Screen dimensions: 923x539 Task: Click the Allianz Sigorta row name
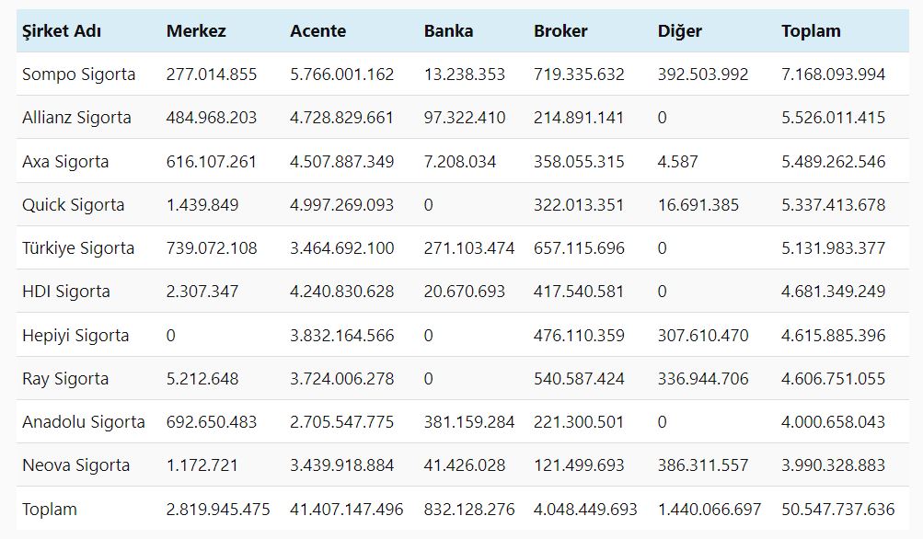pos(76,118)
